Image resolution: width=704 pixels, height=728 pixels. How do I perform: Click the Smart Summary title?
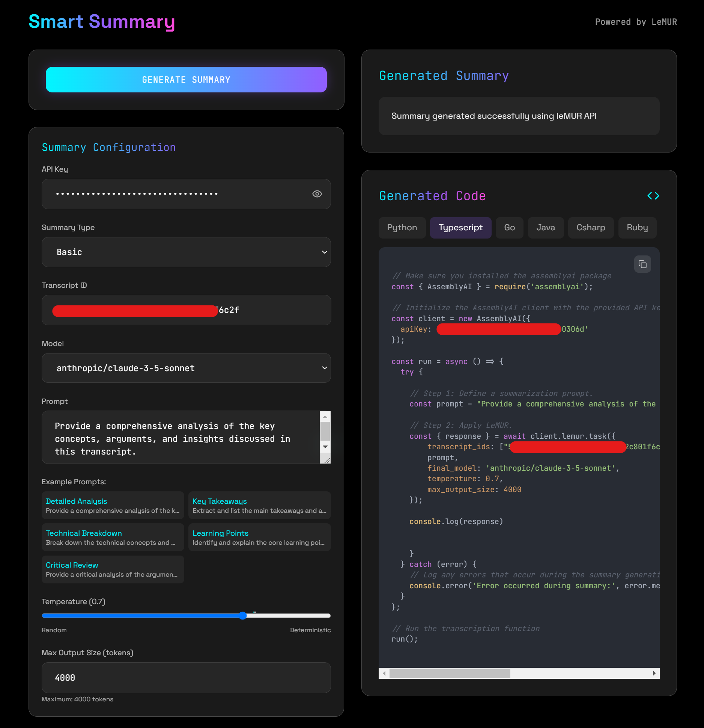[102, 21]
